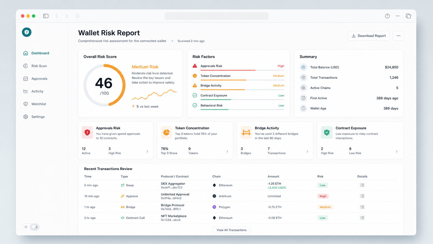Screen dimensions: 433x244
Task: Expand the Bridge Activity card chevron
Action: click(307, 151)
